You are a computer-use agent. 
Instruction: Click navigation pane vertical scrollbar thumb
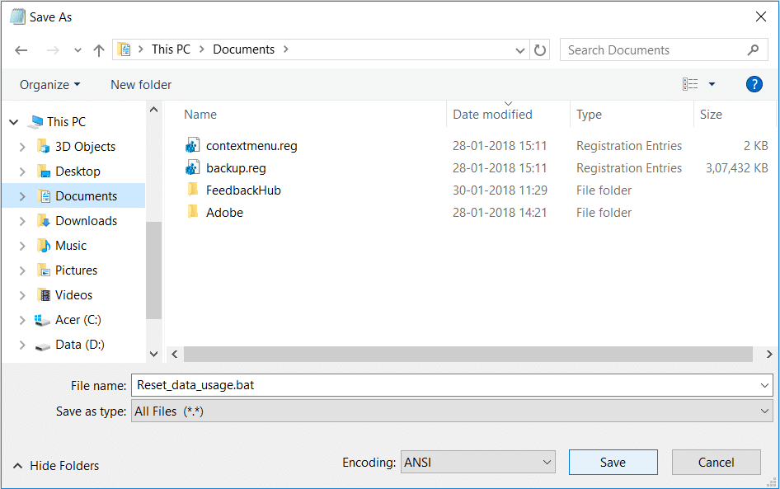pyautogui.click(x=153, y=270)
